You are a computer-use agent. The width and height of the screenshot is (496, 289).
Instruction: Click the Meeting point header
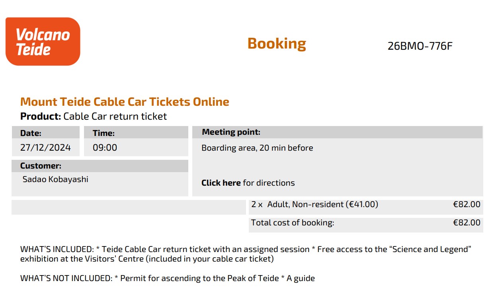coord(337,132)
